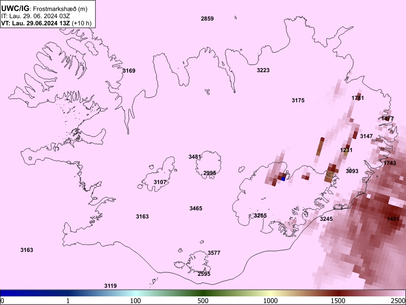Click the map value 1743
This screenshot has height=305, width=406.
pos(390,163)
